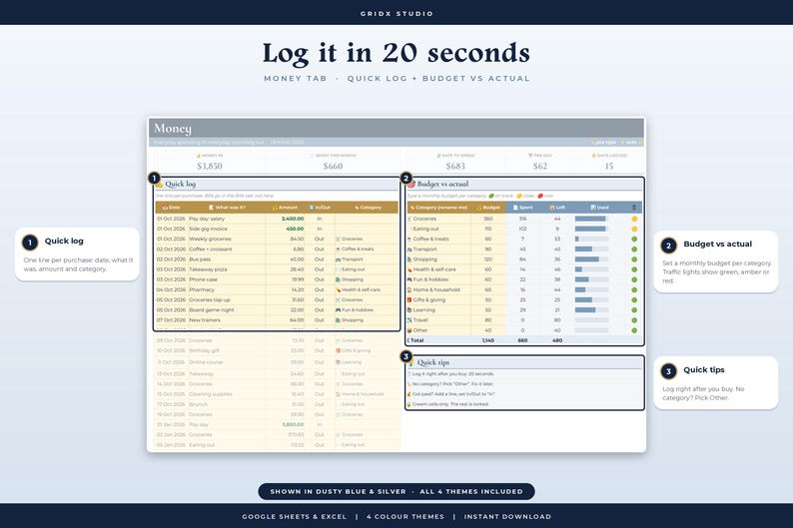Click the $683 Safe To Spend value
The width and height of the screenshot is (793, 528).
coord(455,166)
